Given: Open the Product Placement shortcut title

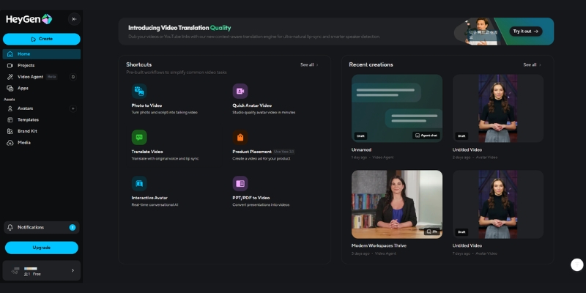Looking at the screenshot, I should point(252,152).
